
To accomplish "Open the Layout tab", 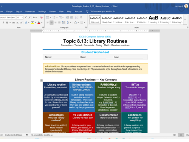I will (x=19, y=11).
